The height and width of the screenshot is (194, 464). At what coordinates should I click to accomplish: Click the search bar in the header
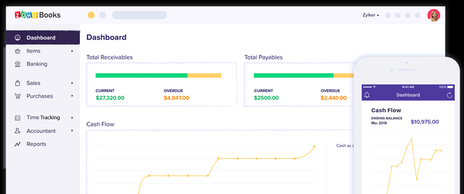coord(139,15)
